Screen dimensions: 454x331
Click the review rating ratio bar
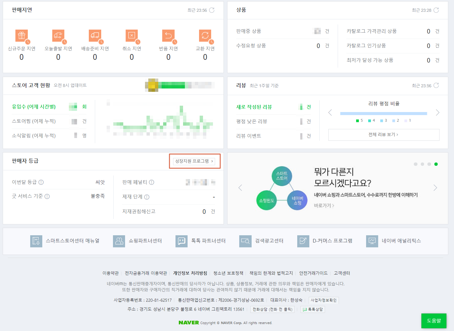coord(384,114)
